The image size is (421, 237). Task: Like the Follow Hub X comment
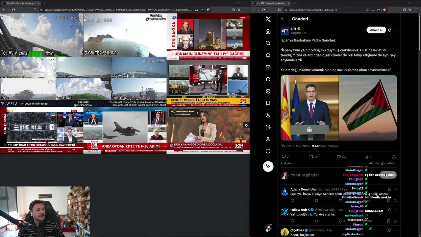point(340,221)
